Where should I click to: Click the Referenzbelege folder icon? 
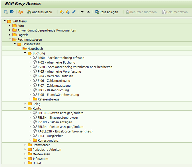click(35, 99)
